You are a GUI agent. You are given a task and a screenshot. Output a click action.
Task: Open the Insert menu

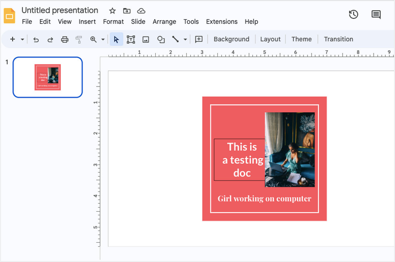(87, 22)
